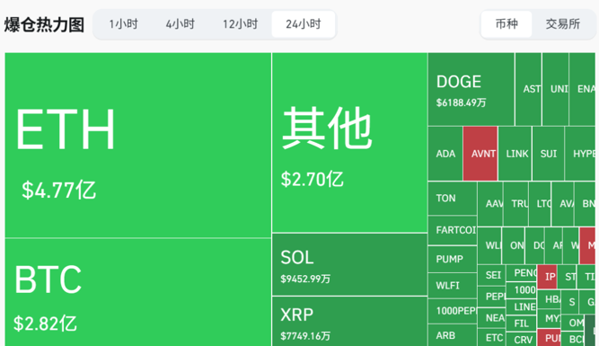Select the 4小时 timeframe tab
The width and height of the screenshot is (599, 346).
pos(180,24)
